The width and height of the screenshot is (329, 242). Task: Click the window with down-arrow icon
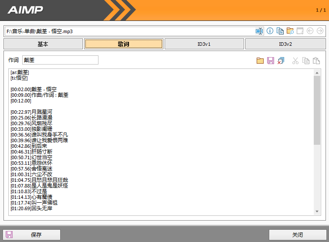300,31
